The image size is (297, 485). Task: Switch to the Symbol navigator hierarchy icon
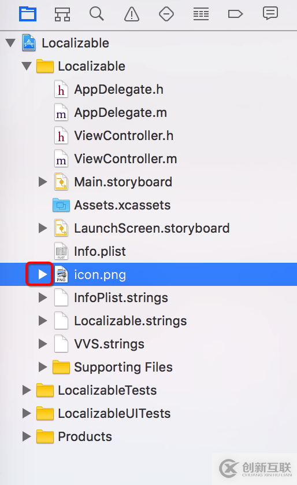click(62, 14)
